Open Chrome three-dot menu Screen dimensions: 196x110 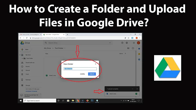[140, 38]
